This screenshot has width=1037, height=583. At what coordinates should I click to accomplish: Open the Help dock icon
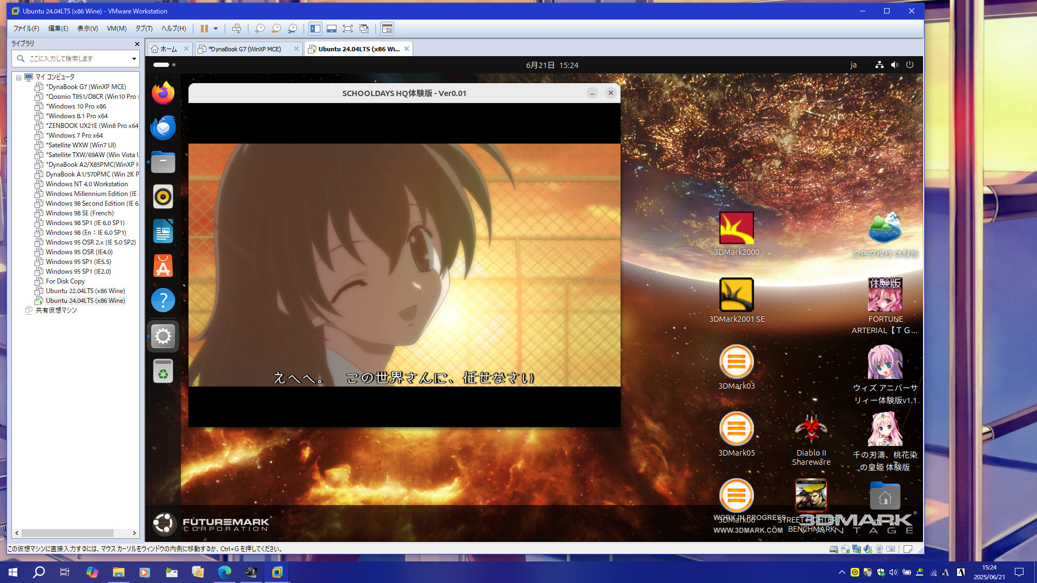163,300
